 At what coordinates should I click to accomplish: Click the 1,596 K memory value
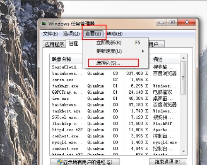(x=140, y=80)
